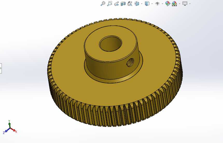Click the View Orientation cube icon

pos(137,4)
